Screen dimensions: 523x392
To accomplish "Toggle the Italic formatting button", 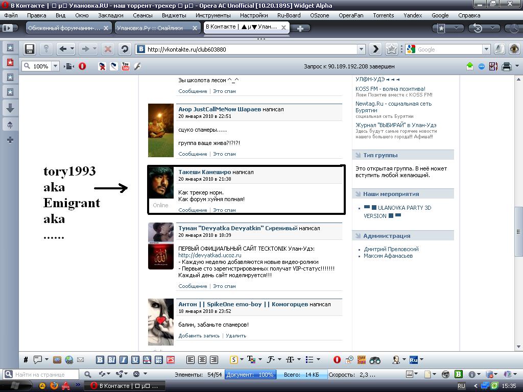I will 112,360.
